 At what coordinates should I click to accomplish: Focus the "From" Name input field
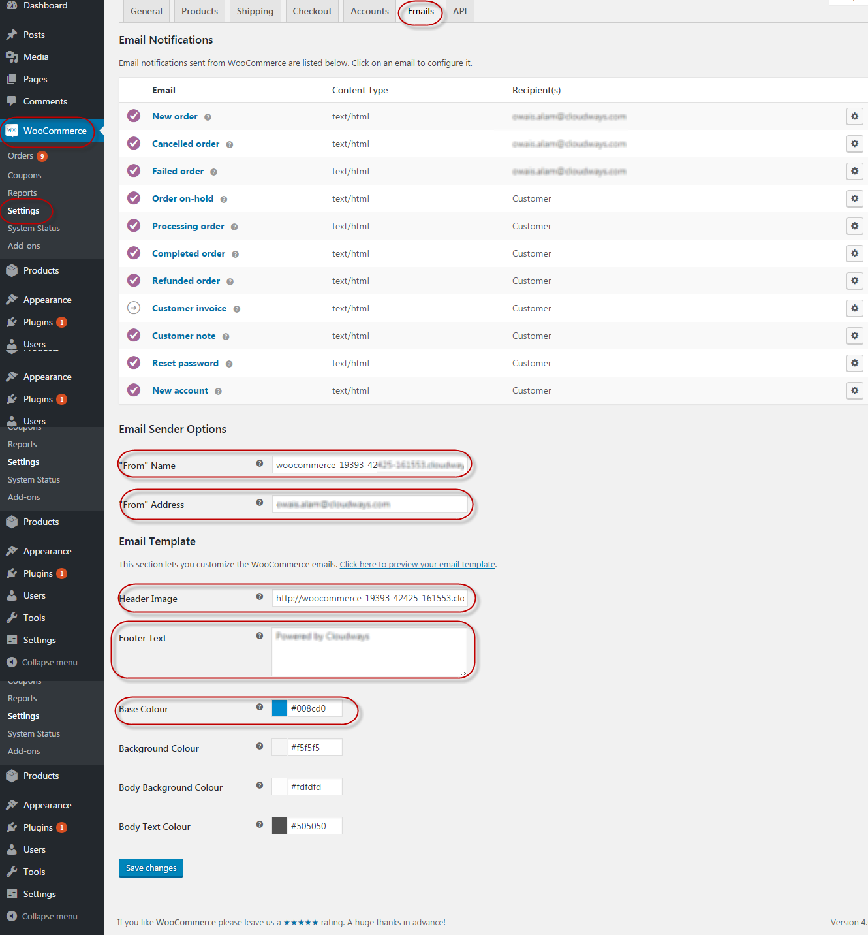pos(370,465)
